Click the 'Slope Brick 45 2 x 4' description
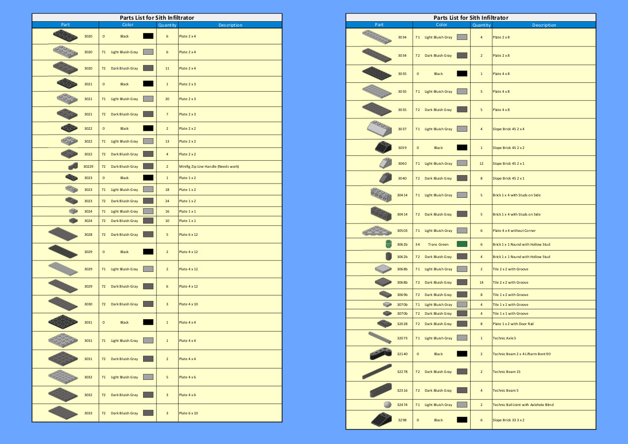This screenshot has width=628, height=444. coord(509,129)
